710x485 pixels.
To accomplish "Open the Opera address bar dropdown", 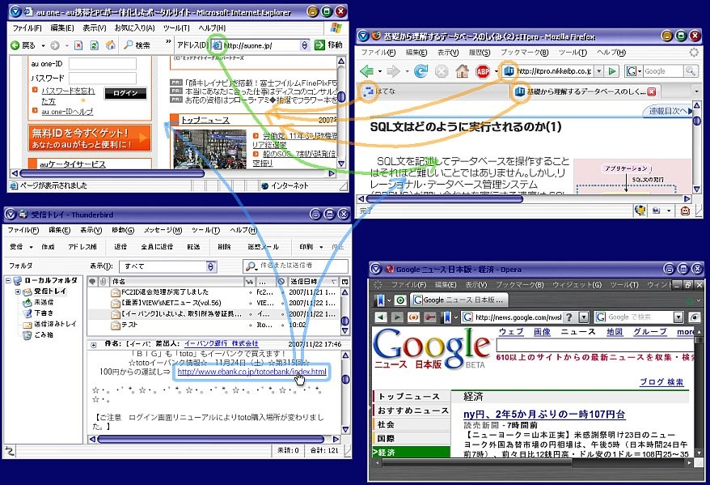I will pyautogui.click(x=584, y=317).
